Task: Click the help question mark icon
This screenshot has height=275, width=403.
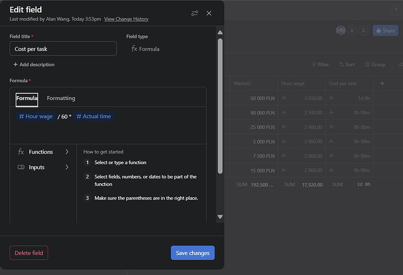Action: 395,11
